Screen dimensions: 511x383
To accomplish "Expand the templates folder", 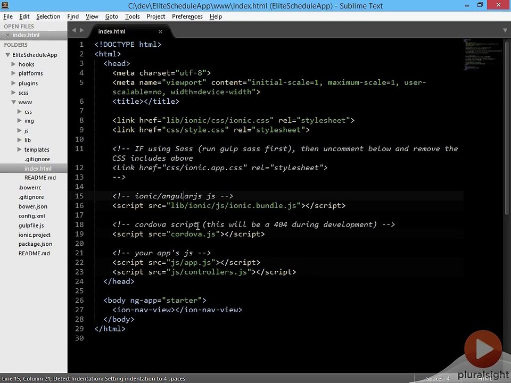I will [x=20, y=149].
